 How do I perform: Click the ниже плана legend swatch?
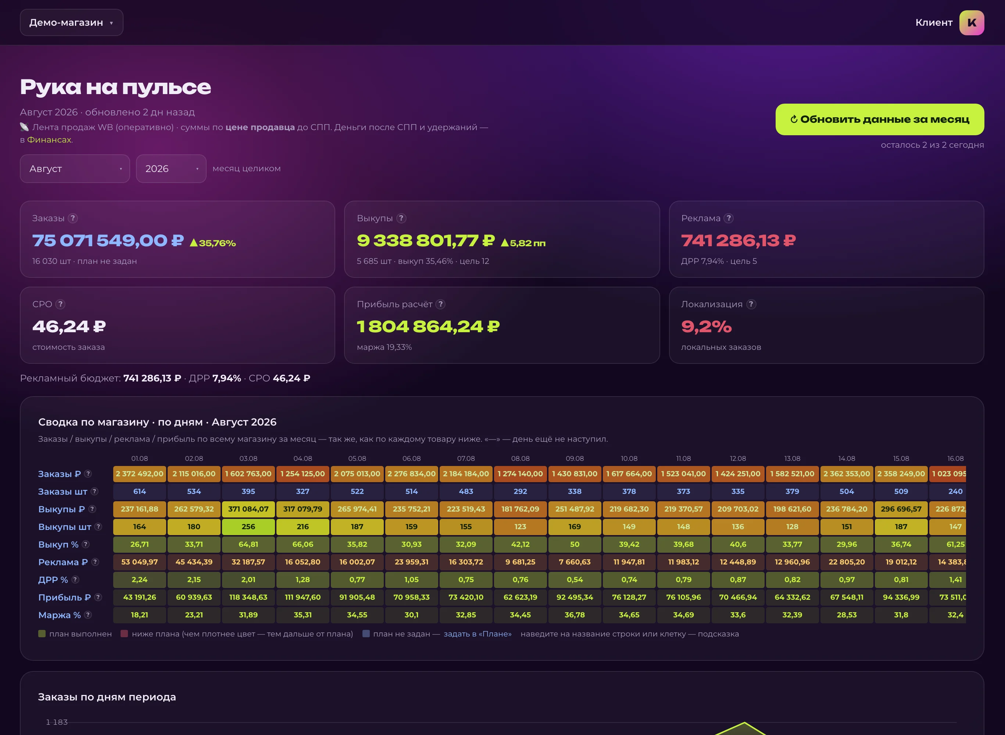pyautogui.click(x=124, y=634)
